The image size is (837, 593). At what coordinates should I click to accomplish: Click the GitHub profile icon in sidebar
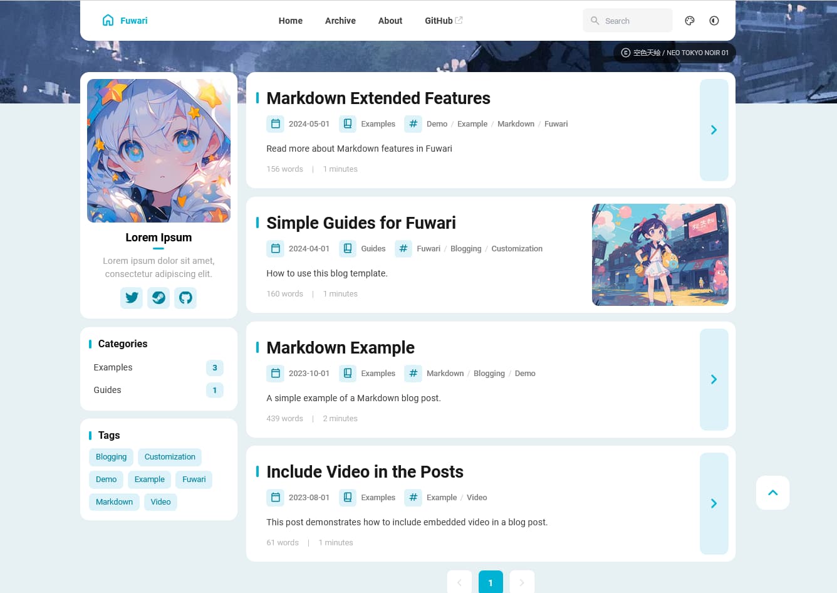tap(185, 298)
